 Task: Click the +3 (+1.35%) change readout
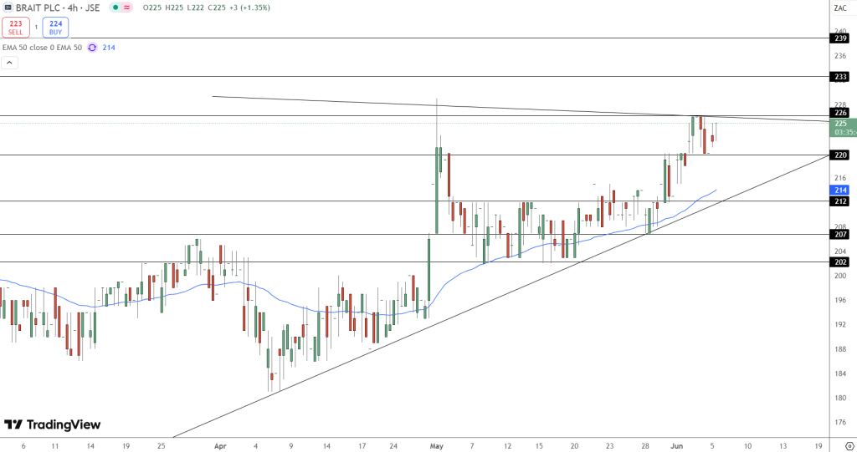249,8
